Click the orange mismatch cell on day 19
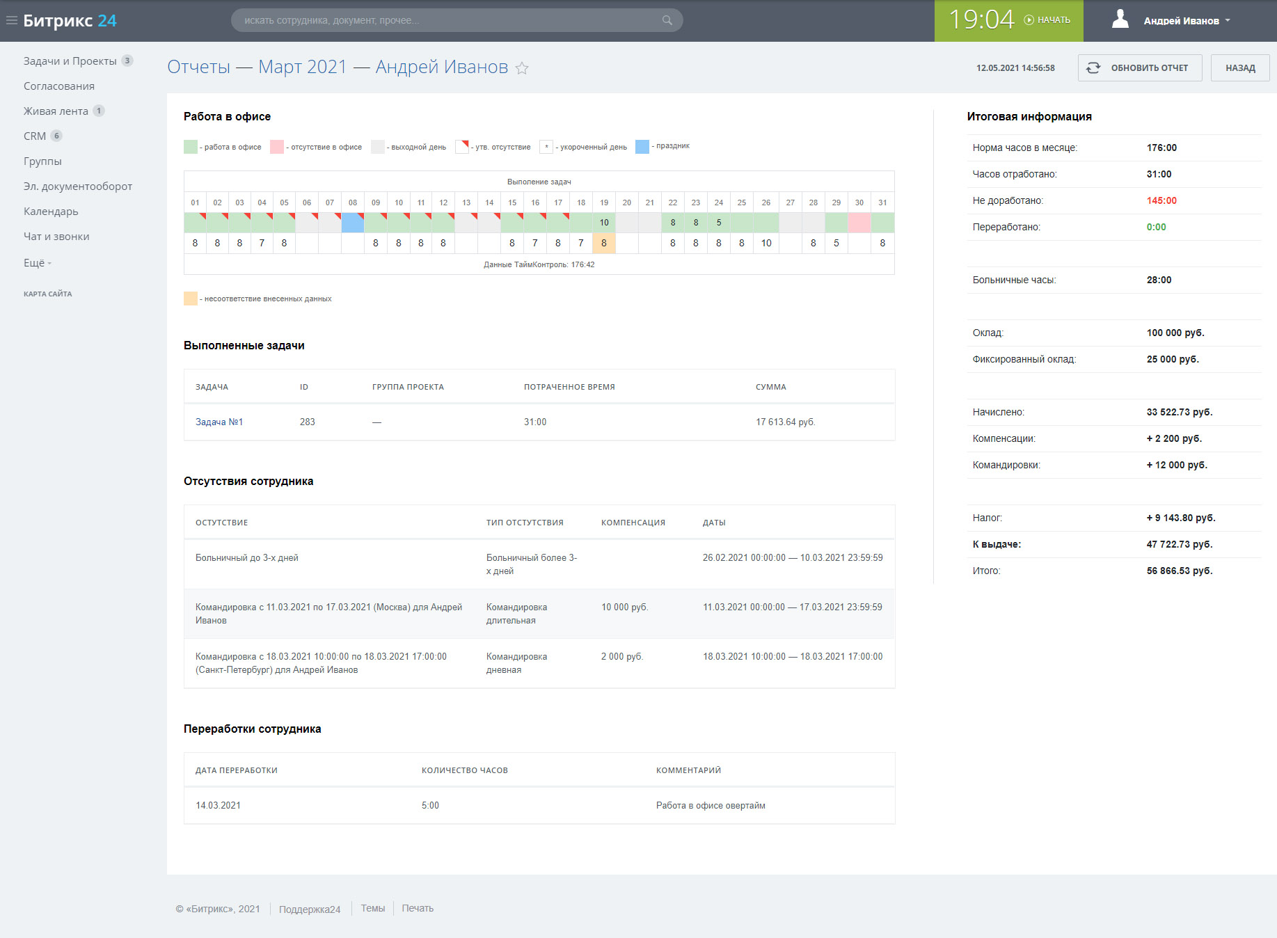This screenshot has width=1277, height=938. [603, 243]
